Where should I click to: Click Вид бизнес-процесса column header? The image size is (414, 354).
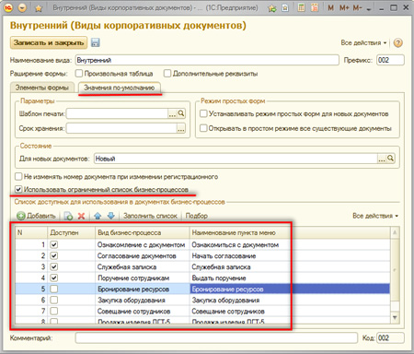click(x=143, y=232)
